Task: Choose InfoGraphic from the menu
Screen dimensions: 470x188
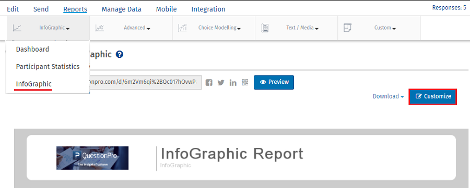Action: coord(34,84)
